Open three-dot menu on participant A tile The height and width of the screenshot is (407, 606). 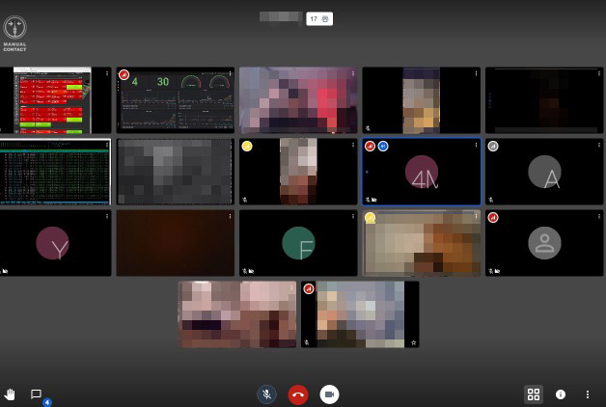point(598,146)
